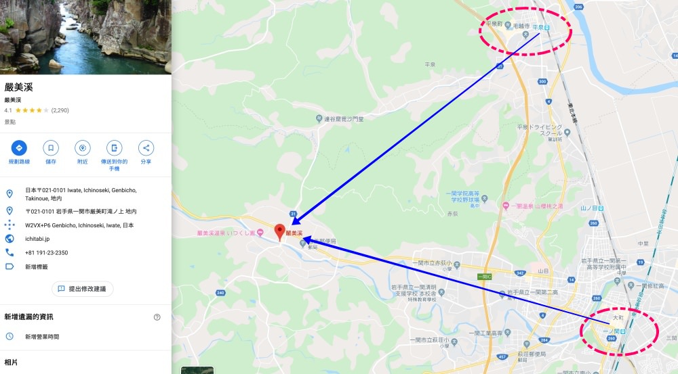678x374 pixels.
Task: Click the 平泉 station icon on map
Action: 547,28
